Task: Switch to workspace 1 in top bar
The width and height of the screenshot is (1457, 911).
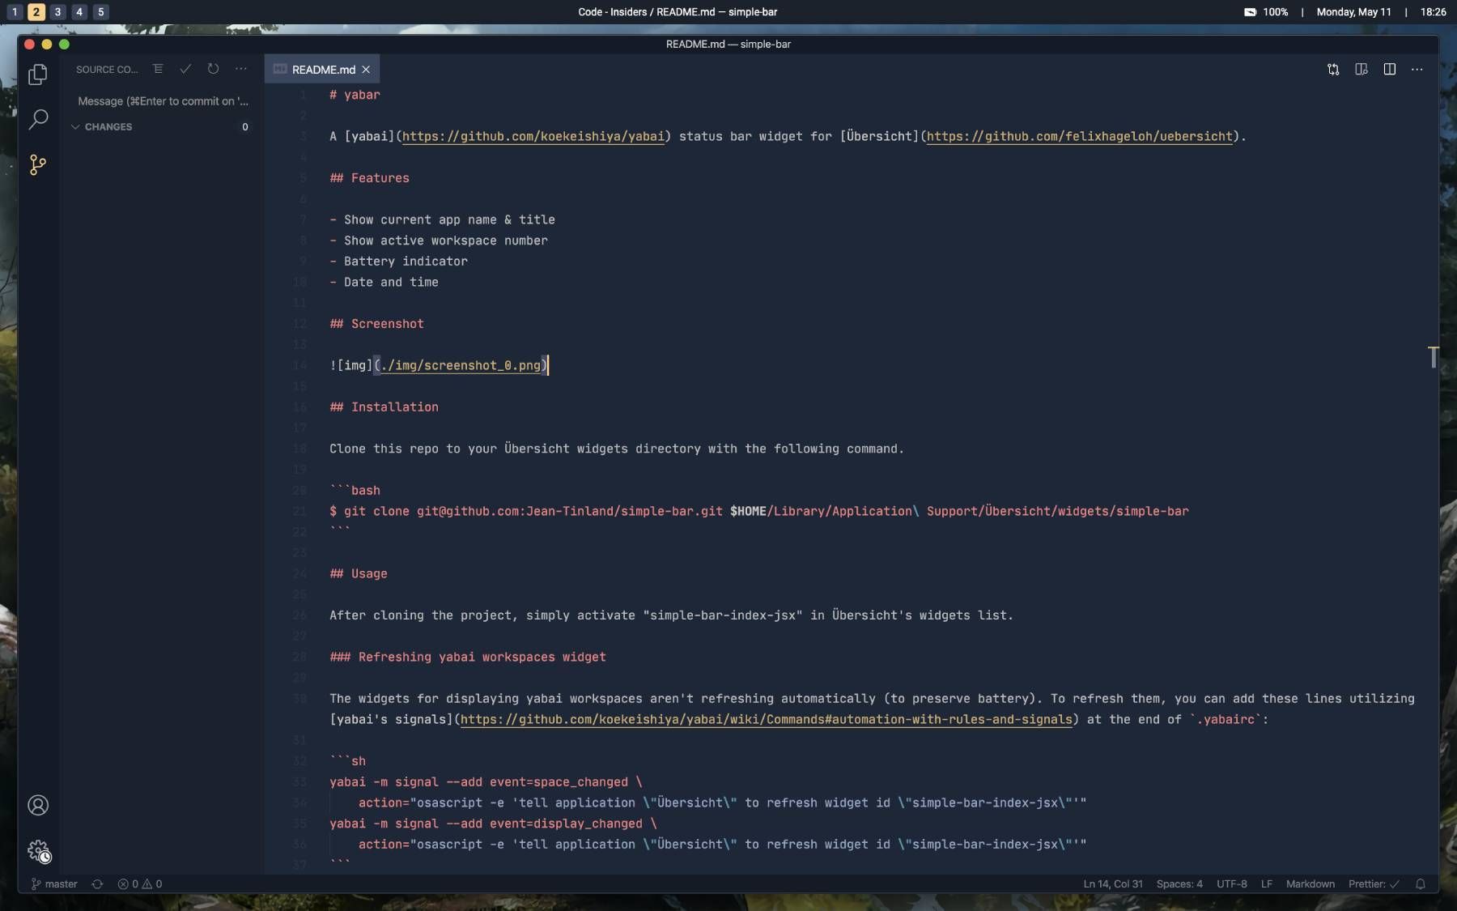Action: tap(15, 12)
